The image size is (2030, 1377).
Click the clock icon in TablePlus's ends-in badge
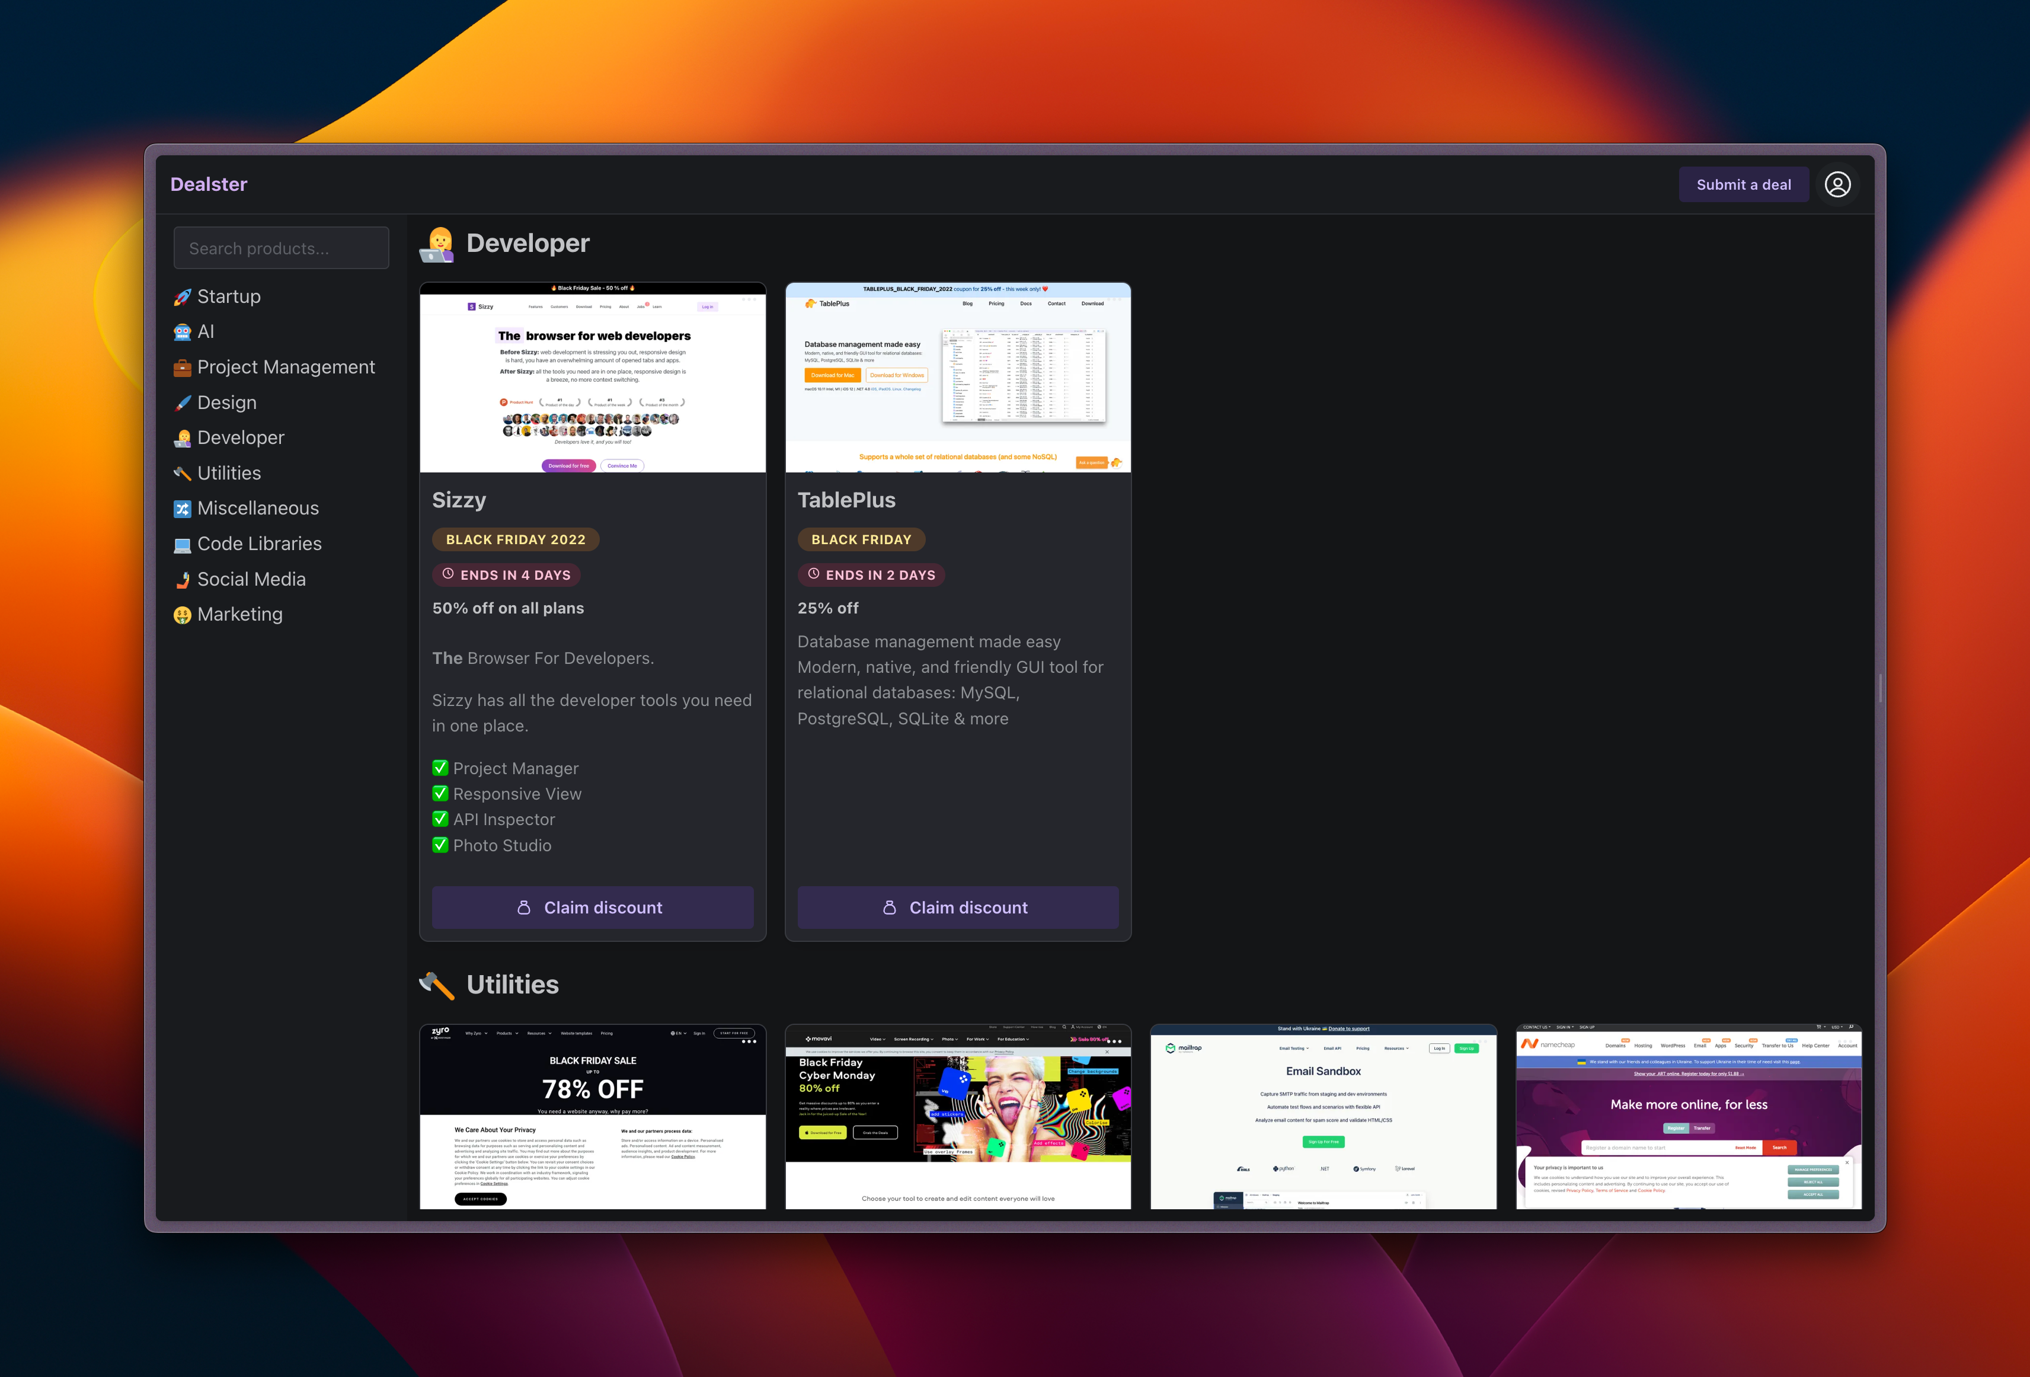click(813, 574)
